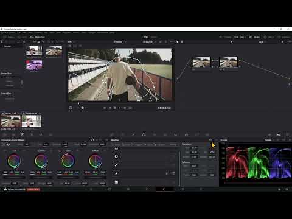Click the Lift master wheel slider
Screen dimensions: 292x219
[x=14, y=178]
